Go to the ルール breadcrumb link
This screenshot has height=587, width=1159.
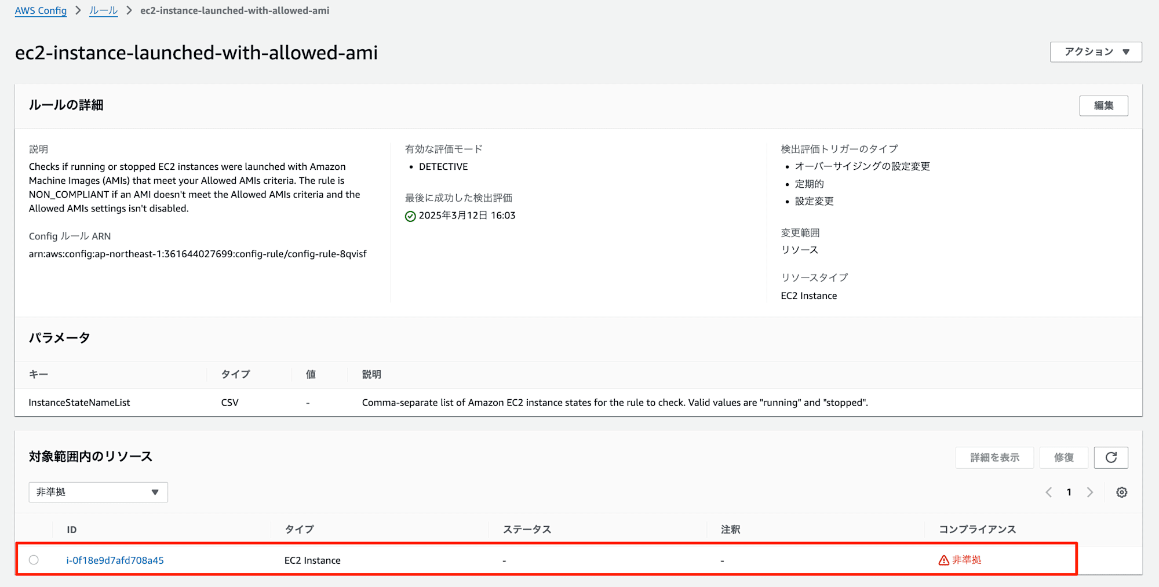tap(103, 10)
